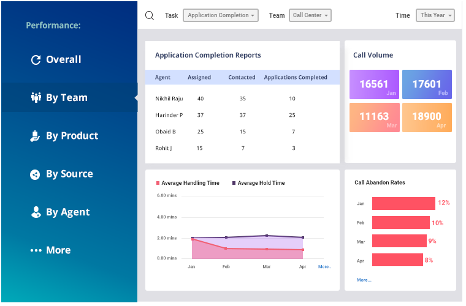Select the Apr call volume card 18900
Image resolution: width=466 pixels, height=306 pixels.
[427, 118]
